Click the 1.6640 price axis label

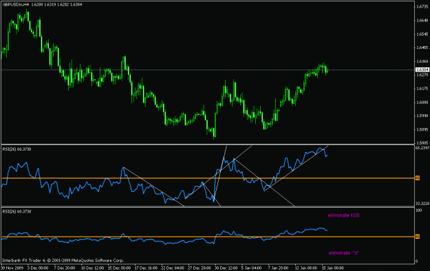click(422, 21)
